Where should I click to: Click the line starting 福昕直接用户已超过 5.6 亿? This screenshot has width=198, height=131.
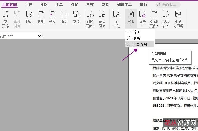click(x=175, y=90)
